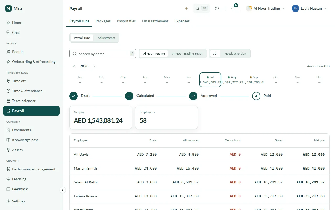Filter by Al Noor Trading Egypt
Image resolution: width=336 pixels, height=210 pixels.
(187, 54)
